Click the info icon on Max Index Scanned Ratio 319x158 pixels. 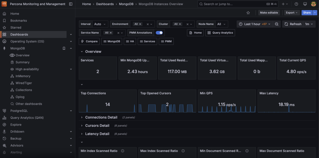pos(183,151)
